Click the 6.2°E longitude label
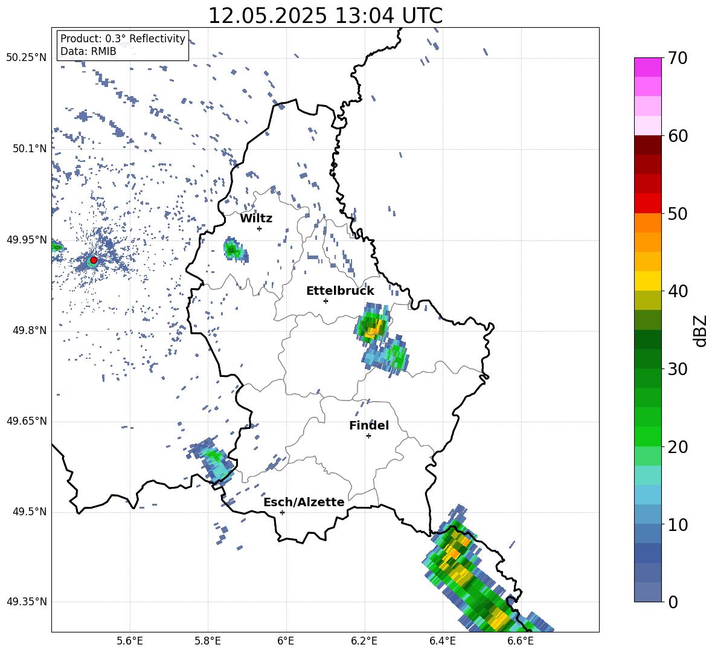 point(364,641)
